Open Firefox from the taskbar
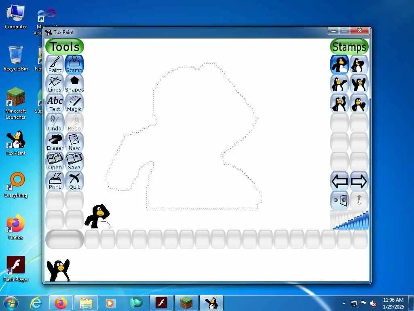The width and height of the screenshot is (414, 311). point(61,303)
